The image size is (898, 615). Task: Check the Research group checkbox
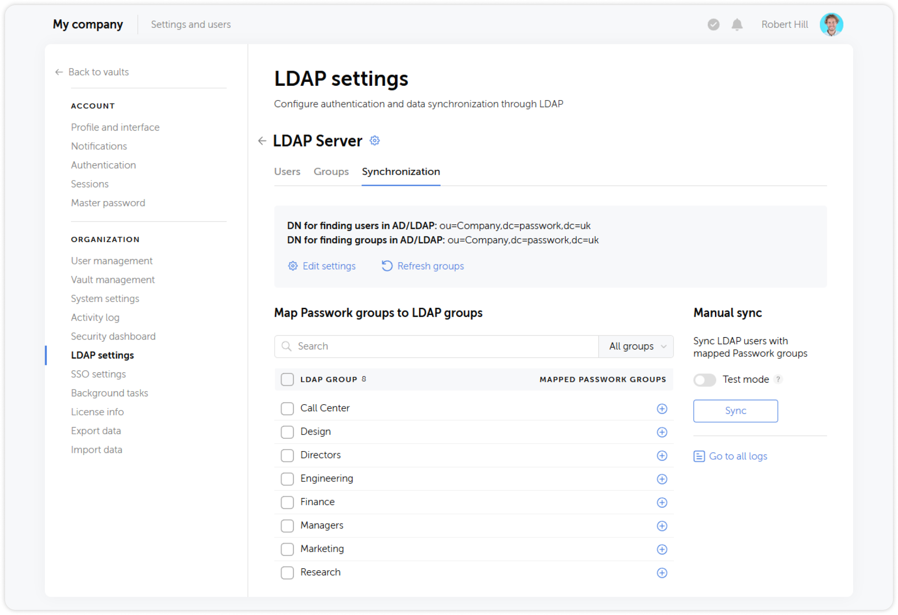click(x=287, y=573)
